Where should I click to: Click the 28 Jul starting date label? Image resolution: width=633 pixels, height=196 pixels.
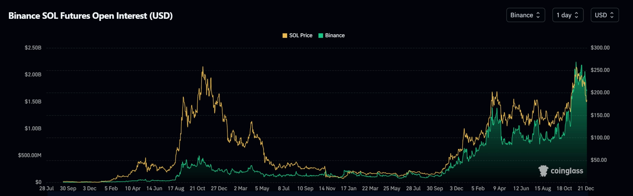46,188
